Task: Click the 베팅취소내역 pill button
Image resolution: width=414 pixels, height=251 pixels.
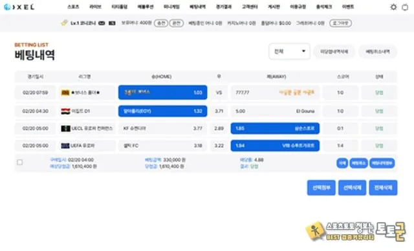Action: click(x=378, y=52)
